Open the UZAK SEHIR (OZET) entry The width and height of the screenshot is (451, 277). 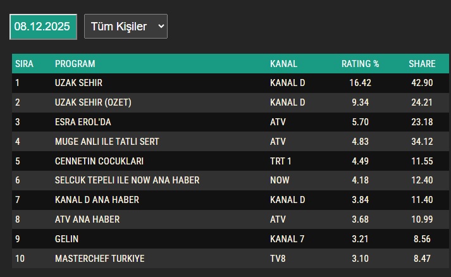[x=93, y=102]
